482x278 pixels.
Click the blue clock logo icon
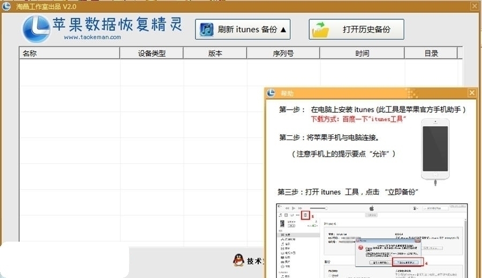click(36, 28)
